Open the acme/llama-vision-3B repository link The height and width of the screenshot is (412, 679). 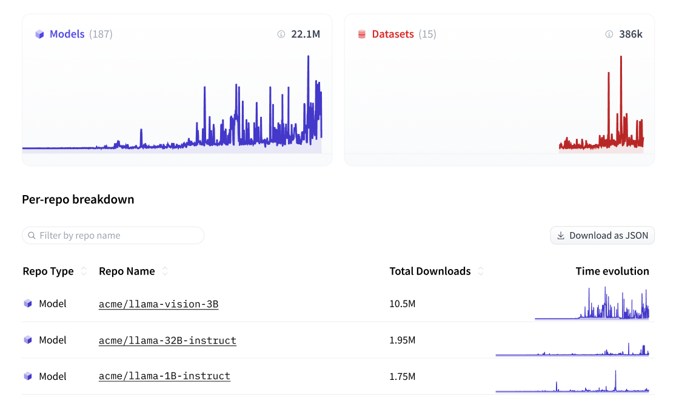point(158,304)
